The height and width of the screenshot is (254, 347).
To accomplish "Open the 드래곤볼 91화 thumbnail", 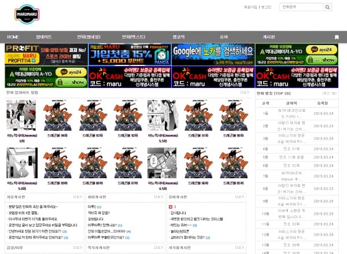I will [198, 115].
